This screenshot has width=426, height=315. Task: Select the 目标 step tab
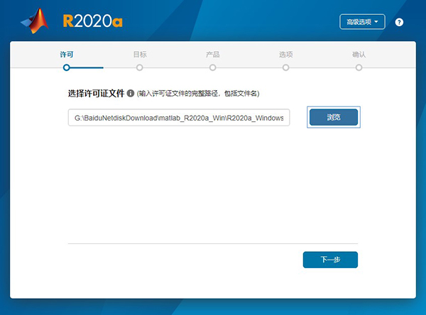(140, 55)
